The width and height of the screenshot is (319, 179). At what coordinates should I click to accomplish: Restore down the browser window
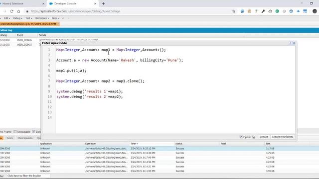pos(311,3)
